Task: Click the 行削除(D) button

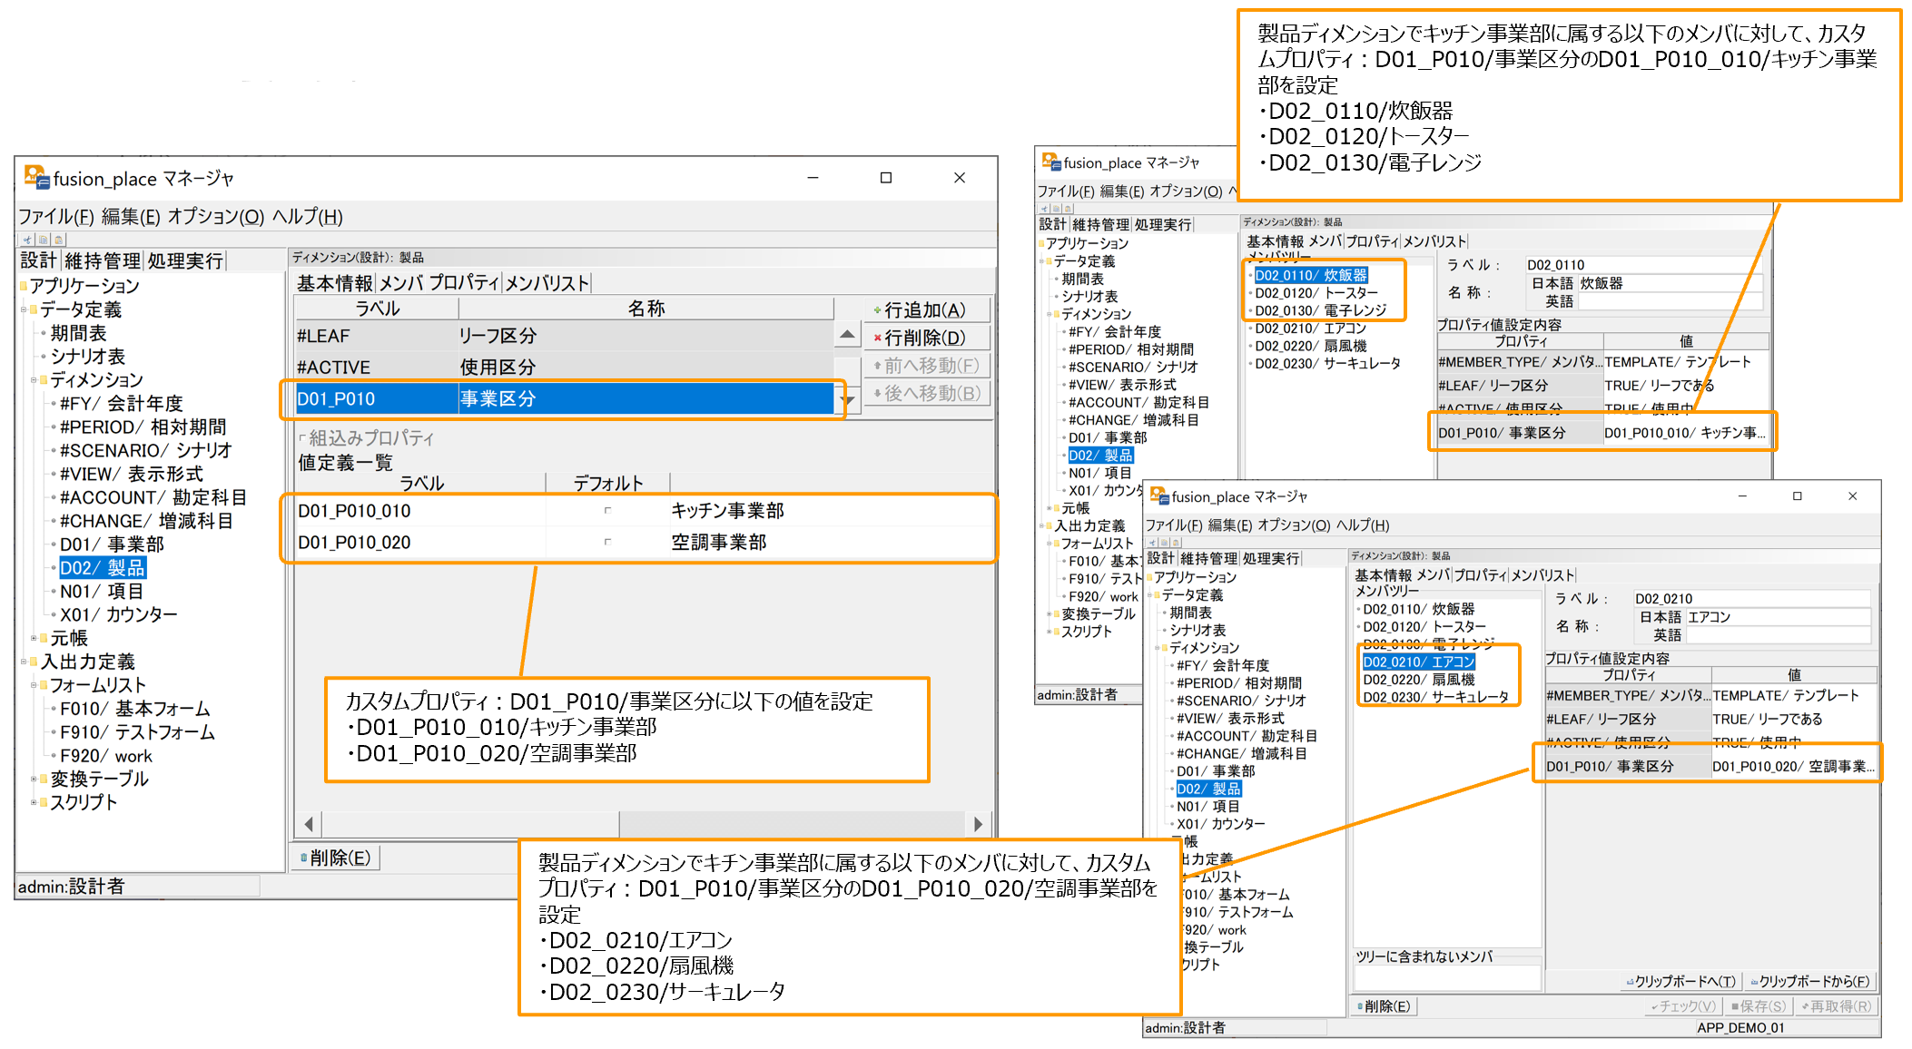Action: point(927,338)
